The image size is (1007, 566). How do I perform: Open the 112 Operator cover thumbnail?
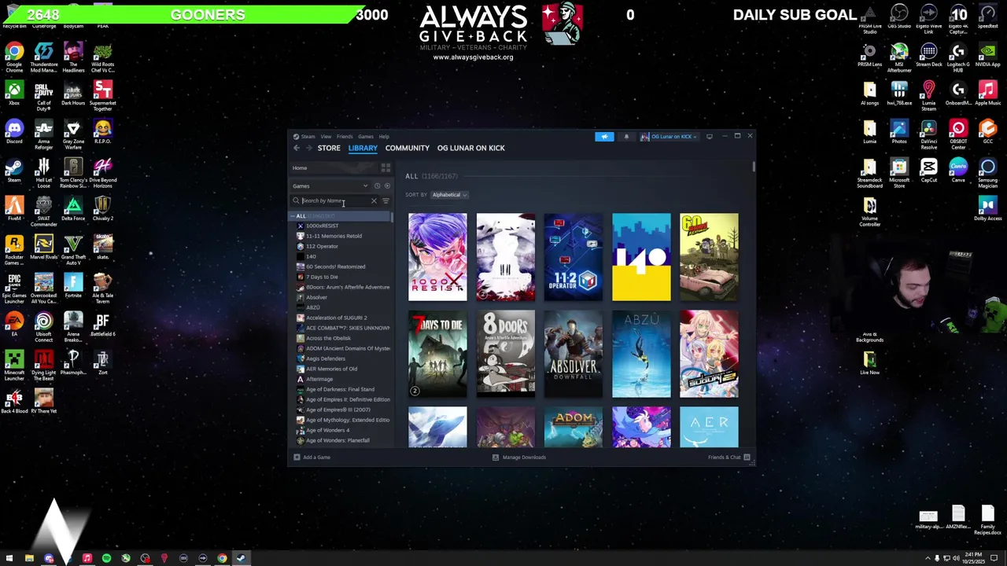coord(574,257)
